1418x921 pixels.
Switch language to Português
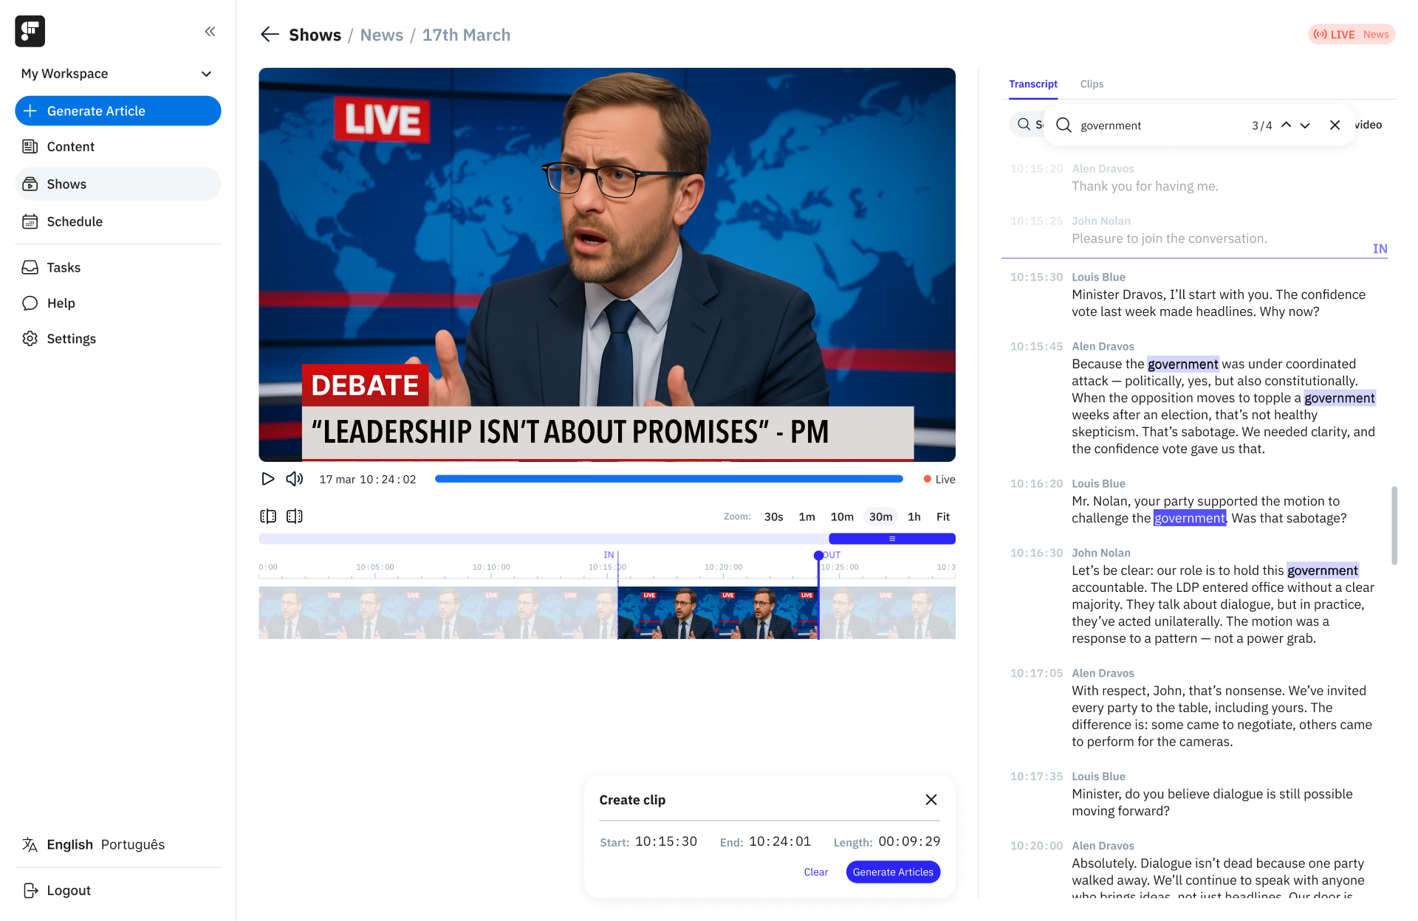(x=133, y=844)
